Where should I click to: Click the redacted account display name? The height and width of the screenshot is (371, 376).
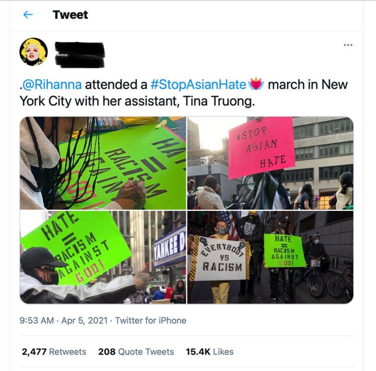(80, 47)
